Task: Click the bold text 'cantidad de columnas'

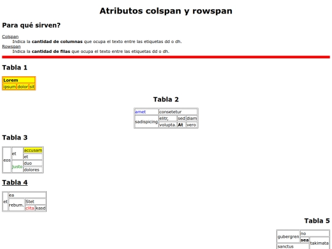Action: tap(57, 42)
